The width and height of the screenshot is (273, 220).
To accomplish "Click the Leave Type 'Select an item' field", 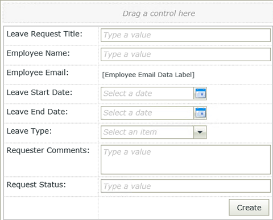I will point(147,132).
